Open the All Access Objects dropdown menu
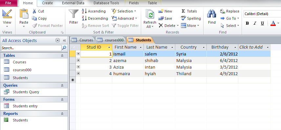 pyautogui.click(x=57, y=40)
